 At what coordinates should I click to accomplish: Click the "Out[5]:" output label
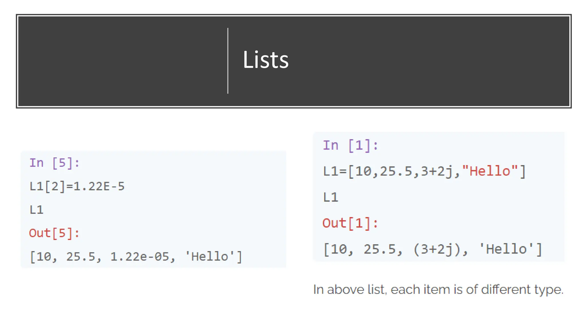54,233
